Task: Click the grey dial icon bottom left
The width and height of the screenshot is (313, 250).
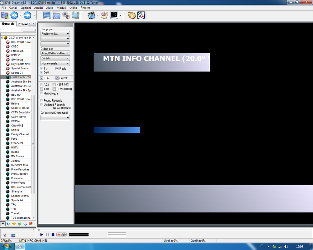Action: (5, 235)
